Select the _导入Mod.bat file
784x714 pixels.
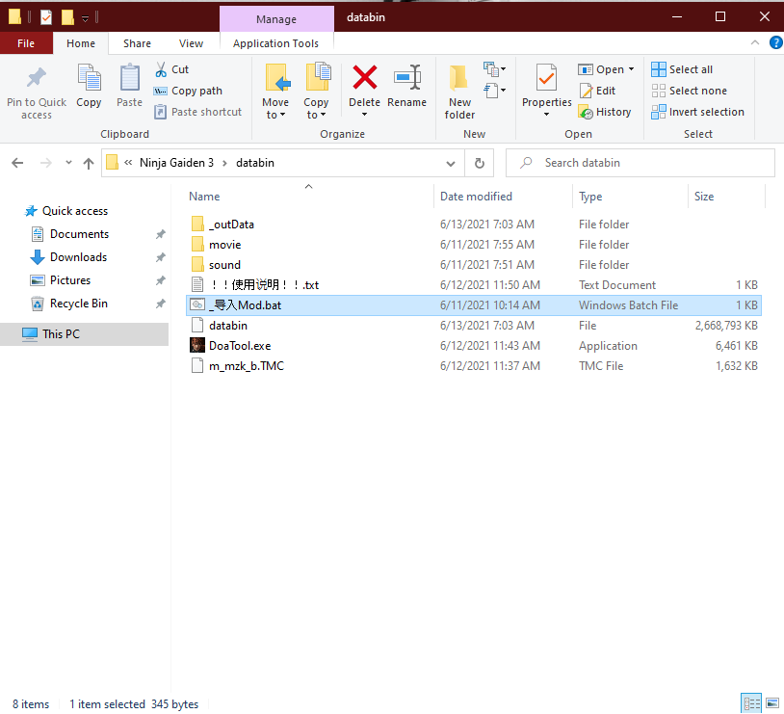pos(473,305)
